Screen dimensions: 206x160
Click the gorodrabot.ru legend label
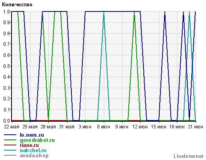pos(37,140)
